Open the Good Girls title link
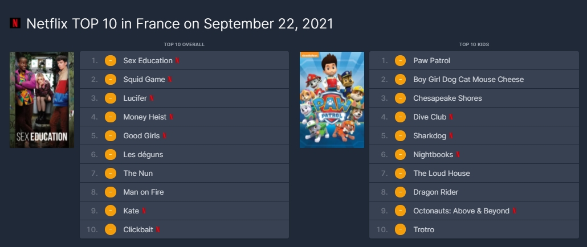The height and width of the screenshot is (247, 587). click(141, 135)
